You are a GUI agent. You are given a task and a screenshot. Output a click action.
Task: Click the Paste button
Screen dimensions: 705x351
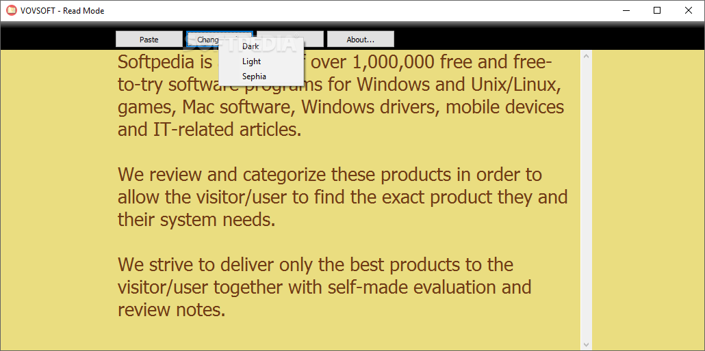pyautogui.click(x=149, y=40)
